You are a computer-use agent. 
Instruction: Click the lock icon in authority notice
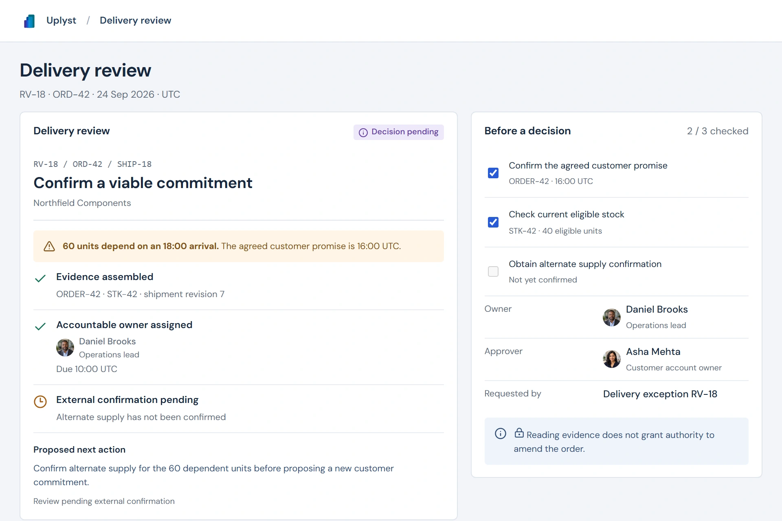pos(519,433)
